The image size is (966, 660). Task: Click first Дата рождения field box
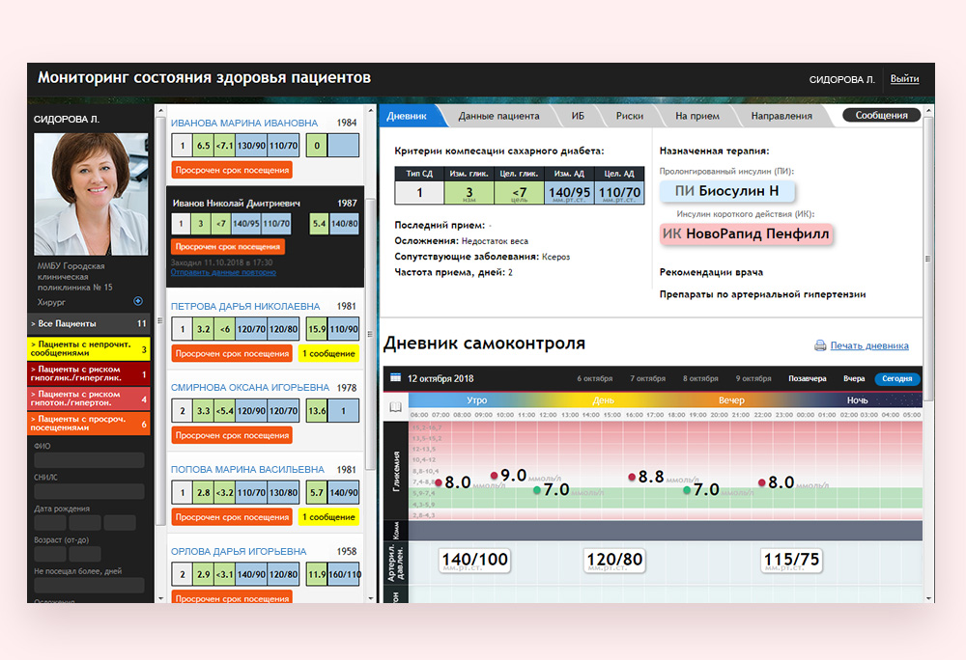(x=50, y=523)
